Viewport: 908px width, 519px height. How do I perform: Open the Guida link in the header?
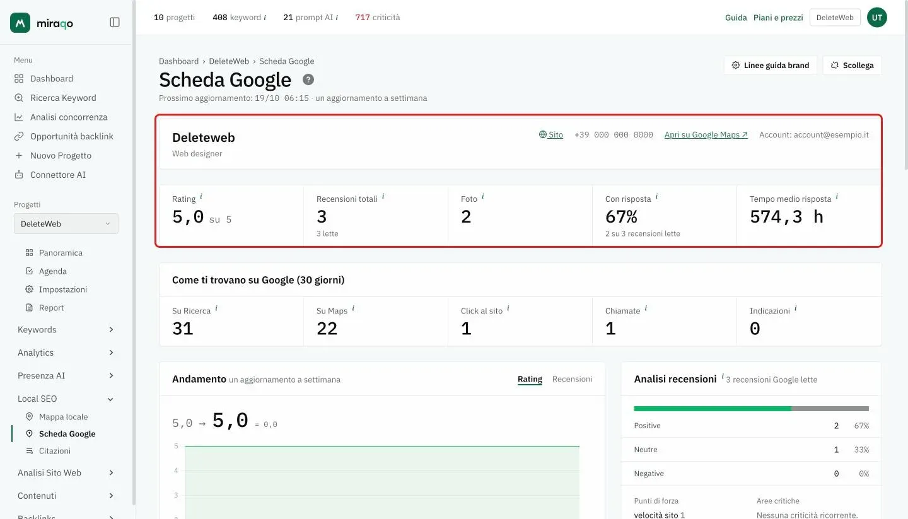[736, 18]
